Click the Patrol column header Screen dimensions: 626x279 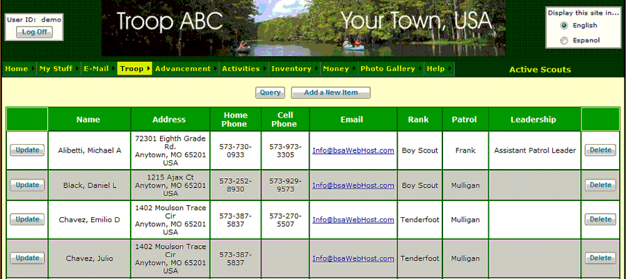465,120
